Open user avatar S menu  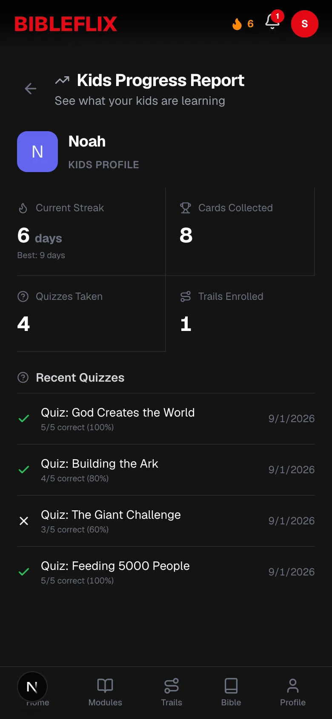click(x=305, y=24)
